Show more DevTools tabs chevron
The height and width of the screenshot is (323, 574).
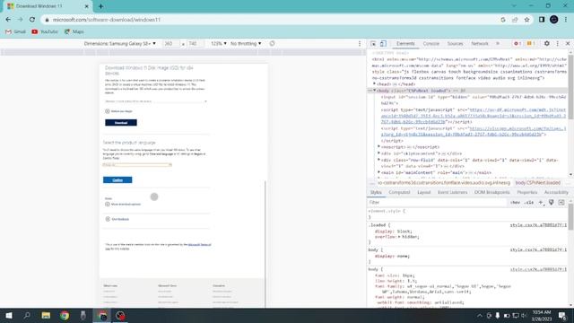coord(498,44)
